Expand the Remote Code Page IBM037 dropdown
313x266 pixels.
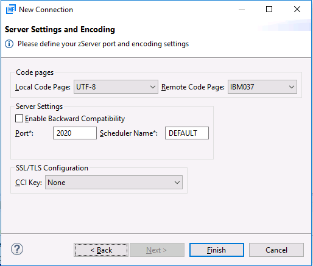coord(262,87)
